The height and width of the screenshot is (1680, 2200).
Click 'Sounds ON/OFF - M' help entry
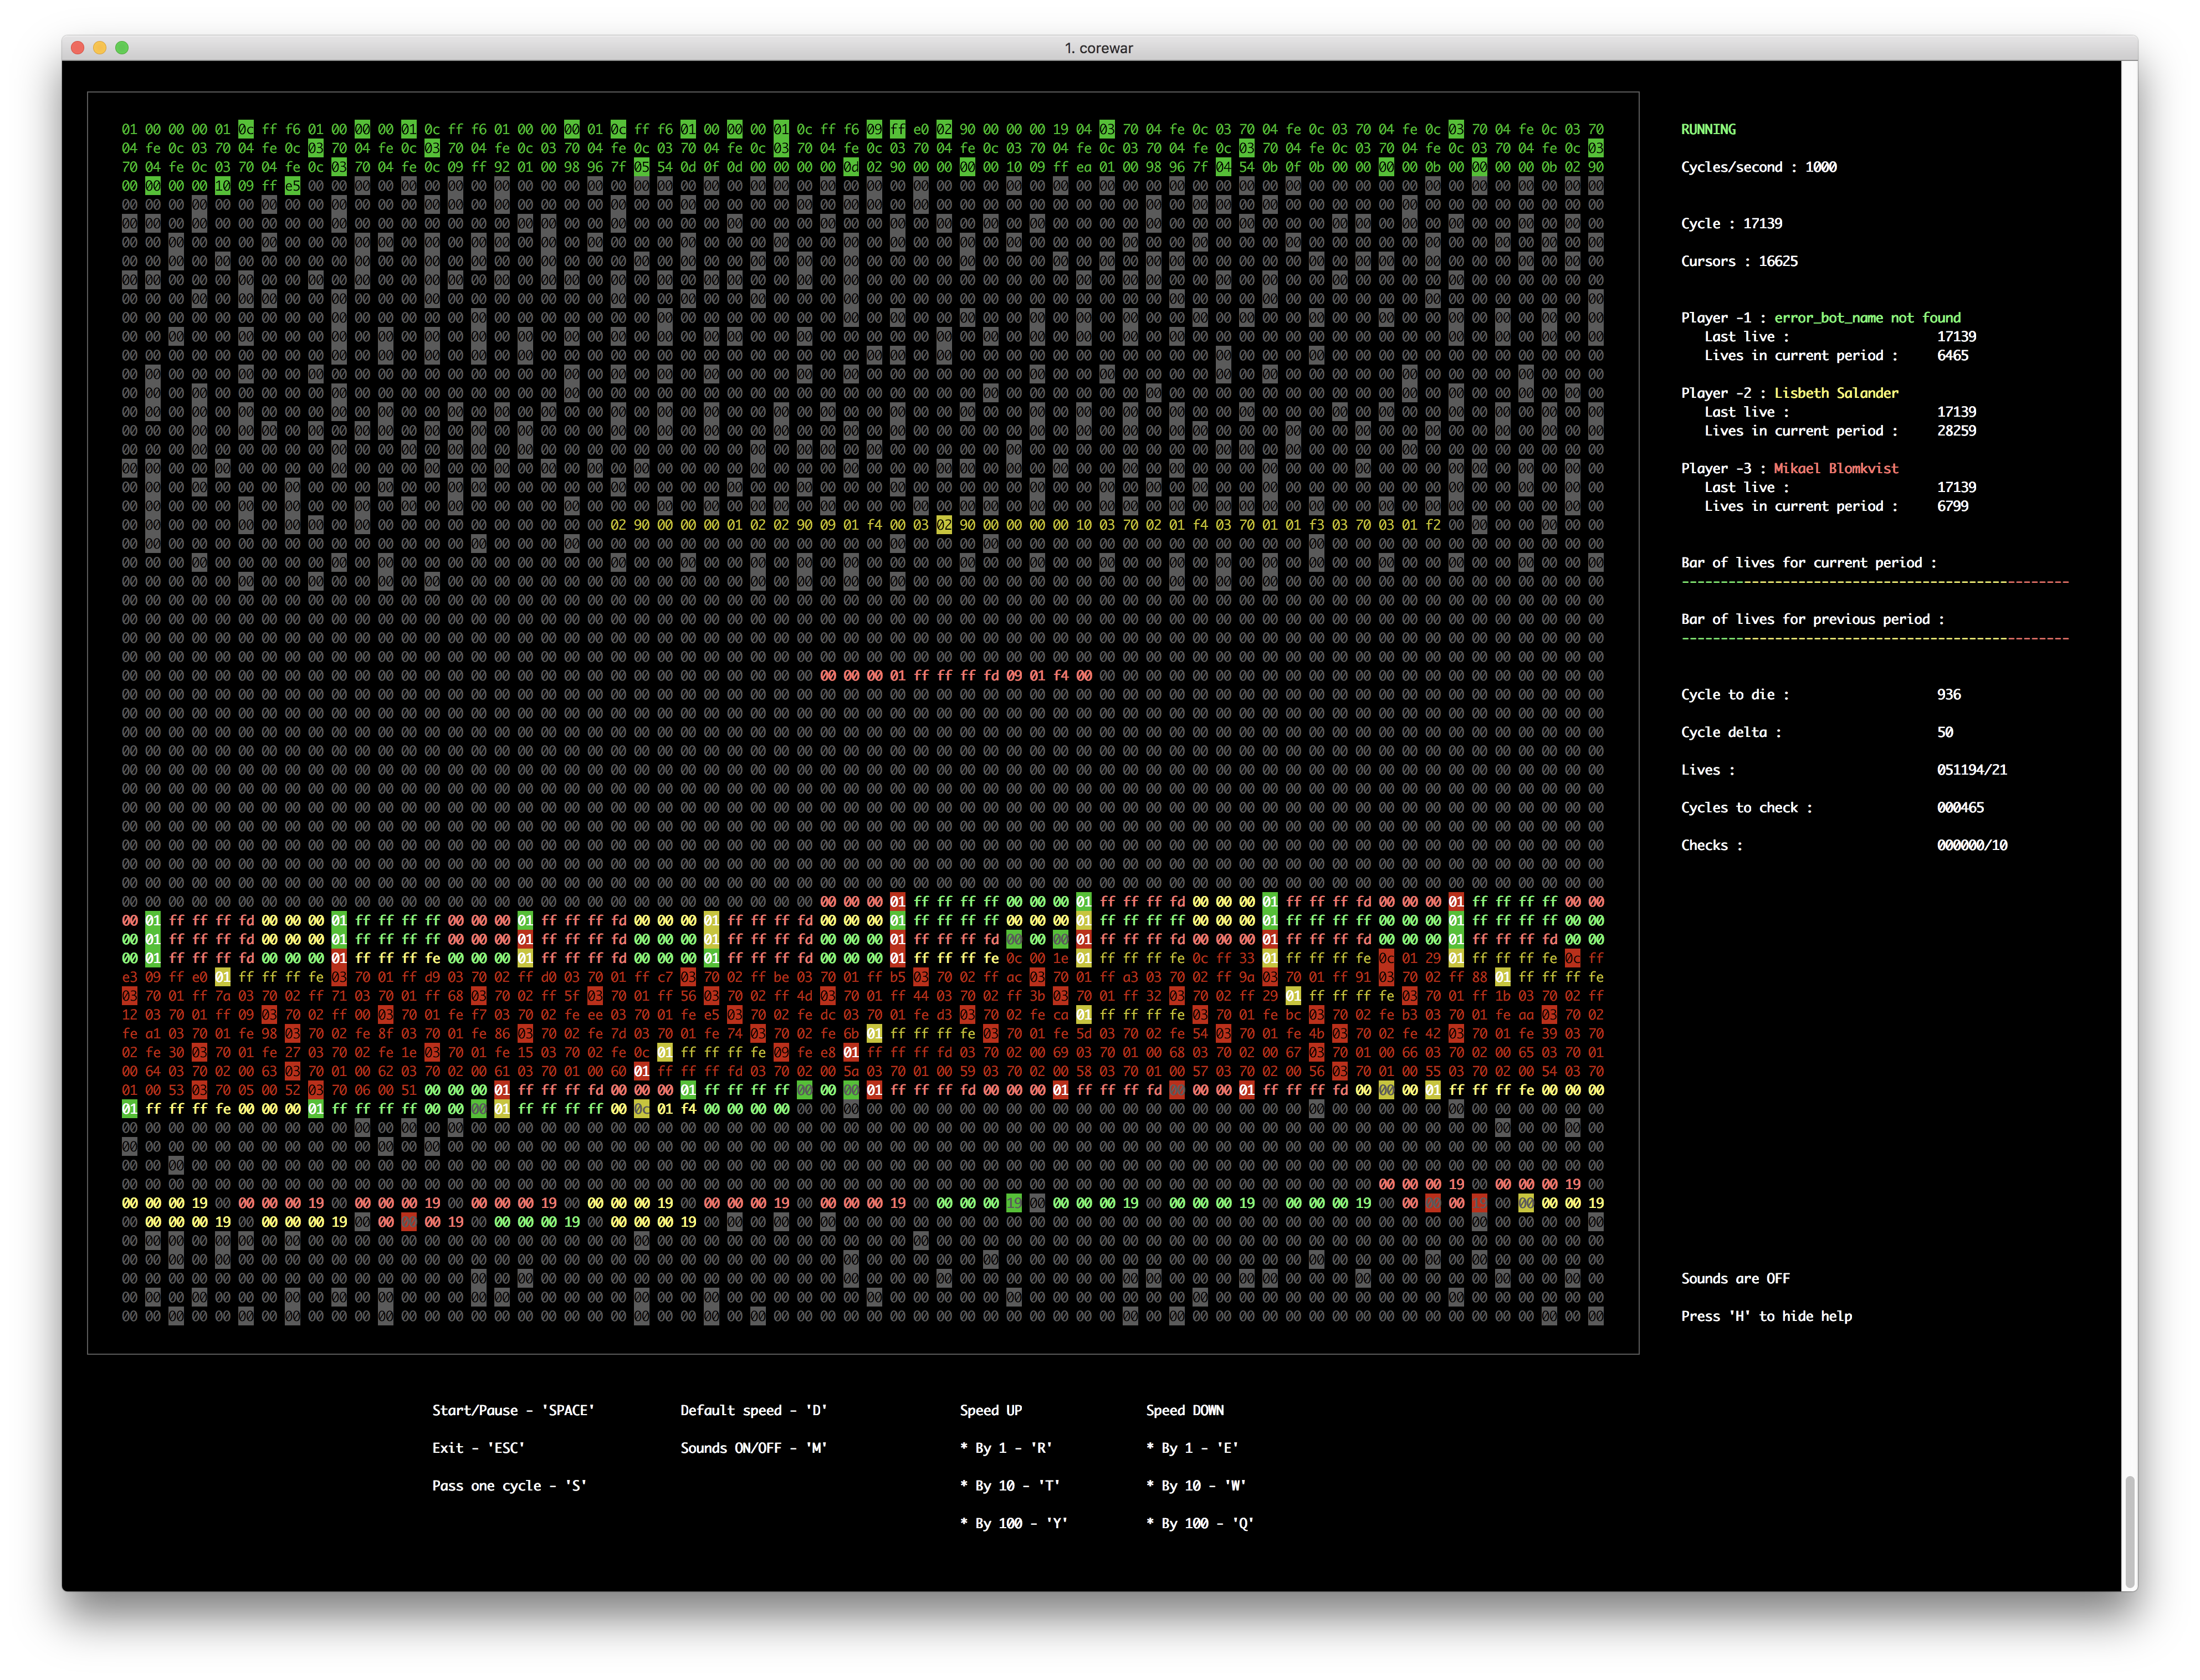tap(753, 1448)
